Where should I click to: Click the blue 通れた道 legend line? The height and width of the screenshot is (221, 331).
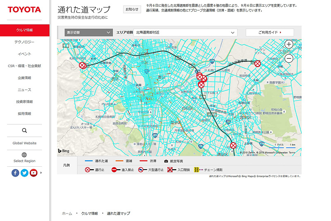click(89, 161)
